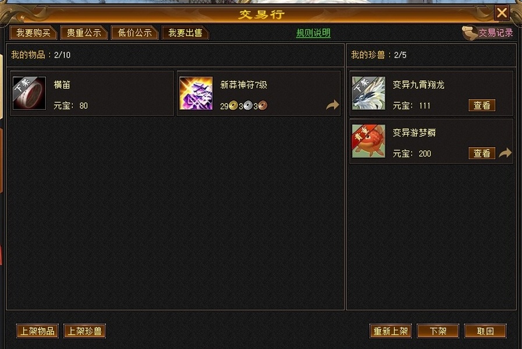Click the gold coin icon in price
Image resolution: width=522 pixels, height=349 pixels.
pyautogui.click(x=233, y=106)
